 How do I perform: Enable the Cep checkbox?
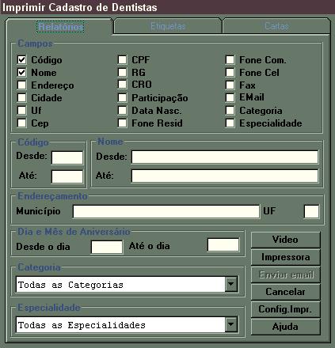[x=21, y=123]
